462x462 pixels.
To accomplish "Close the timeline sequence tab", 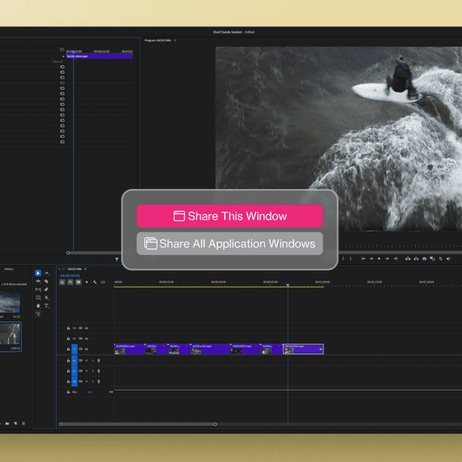I will [59, 269].
